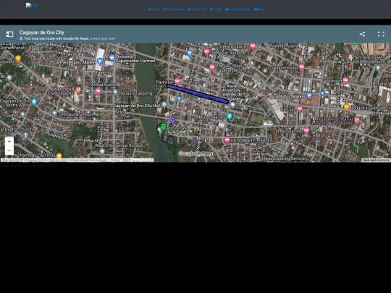Click the De Luxe hotel pin

pos(300,109)
